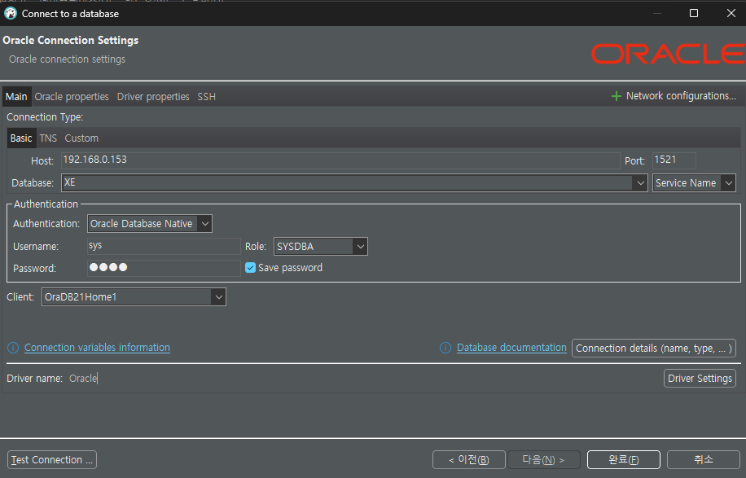Screen dimensions: 746x478
Task: Click the Driver name Oracle text
Action: (83, 379)
